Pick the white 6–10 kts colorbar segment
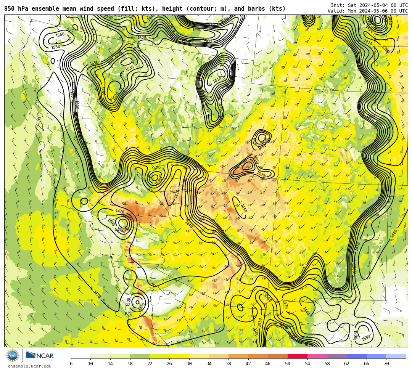 click(80, 356)
